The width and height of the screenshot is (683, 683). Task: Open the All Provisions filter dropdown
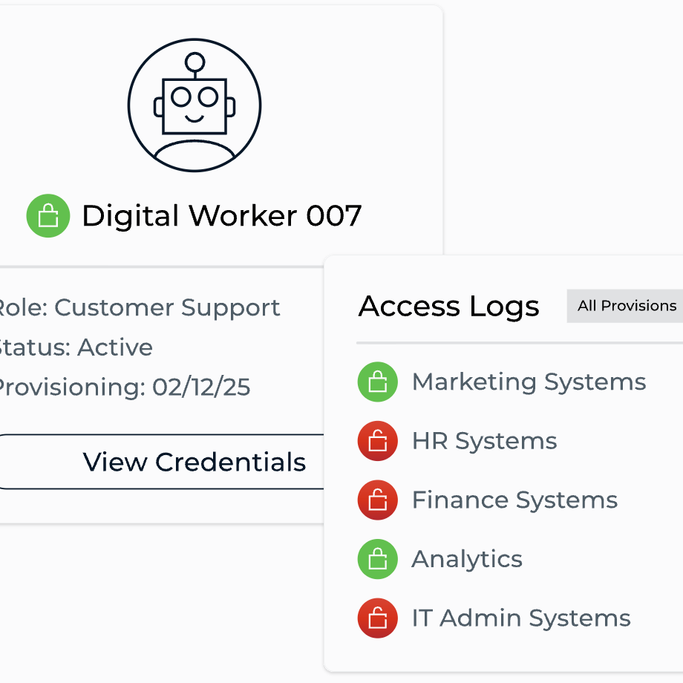[626, 306]
